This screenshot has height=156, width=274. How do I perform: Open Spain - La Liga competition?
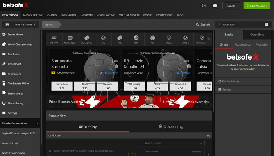click(10, 143)
